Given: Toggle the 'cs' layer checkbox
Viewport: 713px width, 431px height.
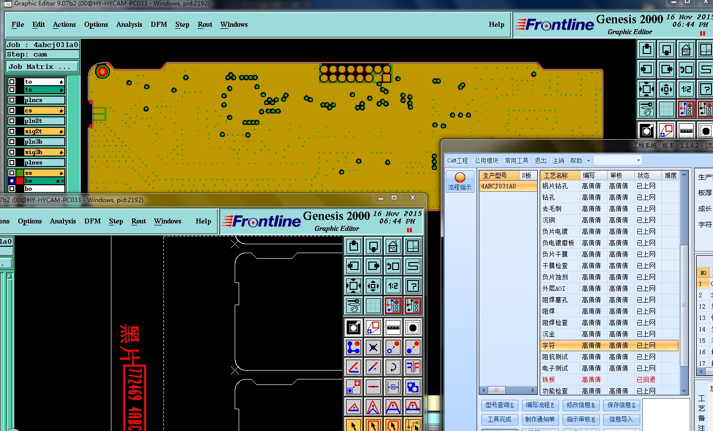Looking at the screenshot, I should [12, 110].
